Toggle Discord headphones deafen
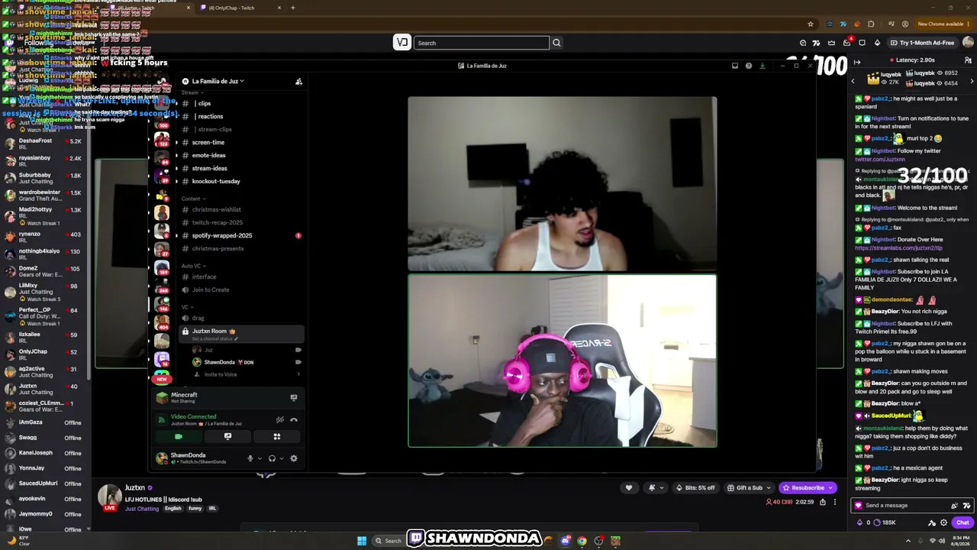The width and height of the screenshot is (977, 550). 272,458
